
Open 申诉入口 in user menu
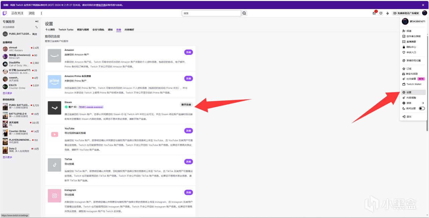tap(414, 52)
